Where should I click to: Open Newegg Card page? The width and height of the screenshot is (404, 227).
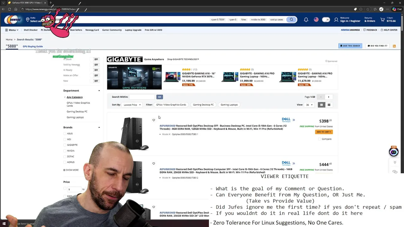coord(92,30)
